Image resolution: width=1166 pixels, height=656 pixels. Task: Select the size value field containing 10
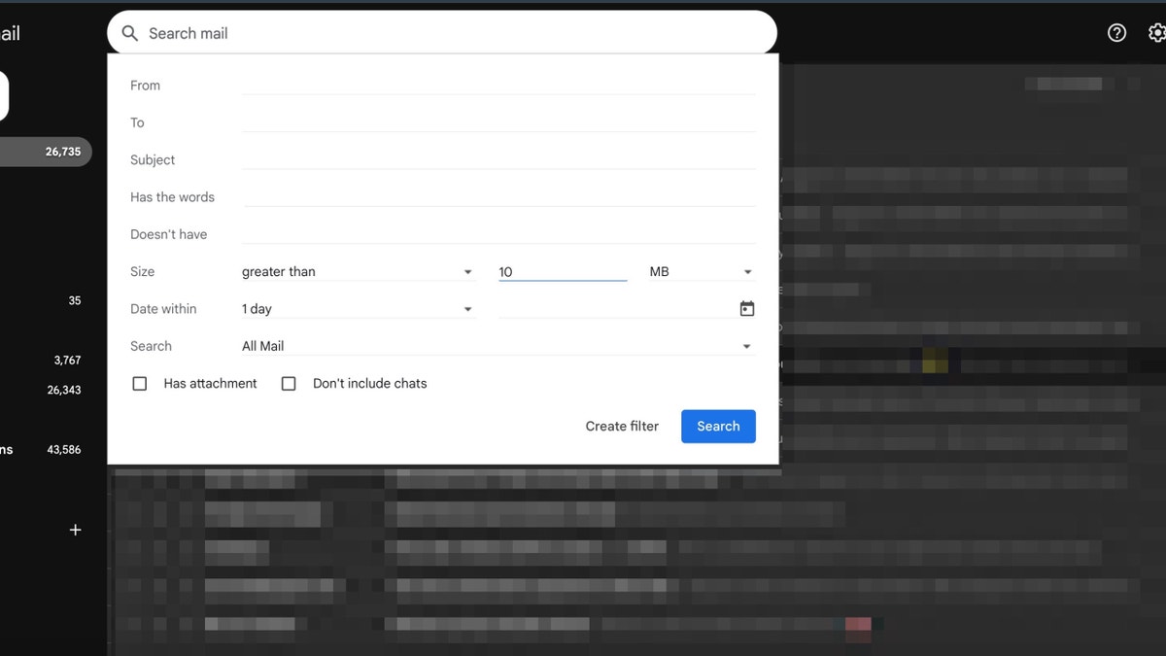(x=562, y=271)
